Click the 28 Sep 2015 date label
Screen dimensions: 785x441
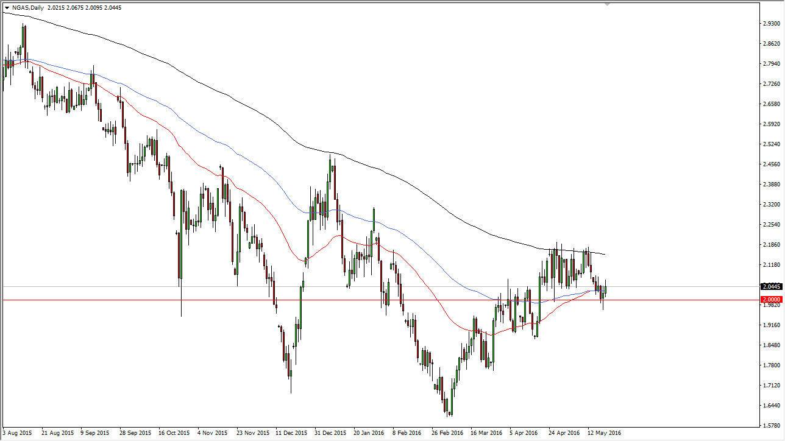(x=135, y=433)
